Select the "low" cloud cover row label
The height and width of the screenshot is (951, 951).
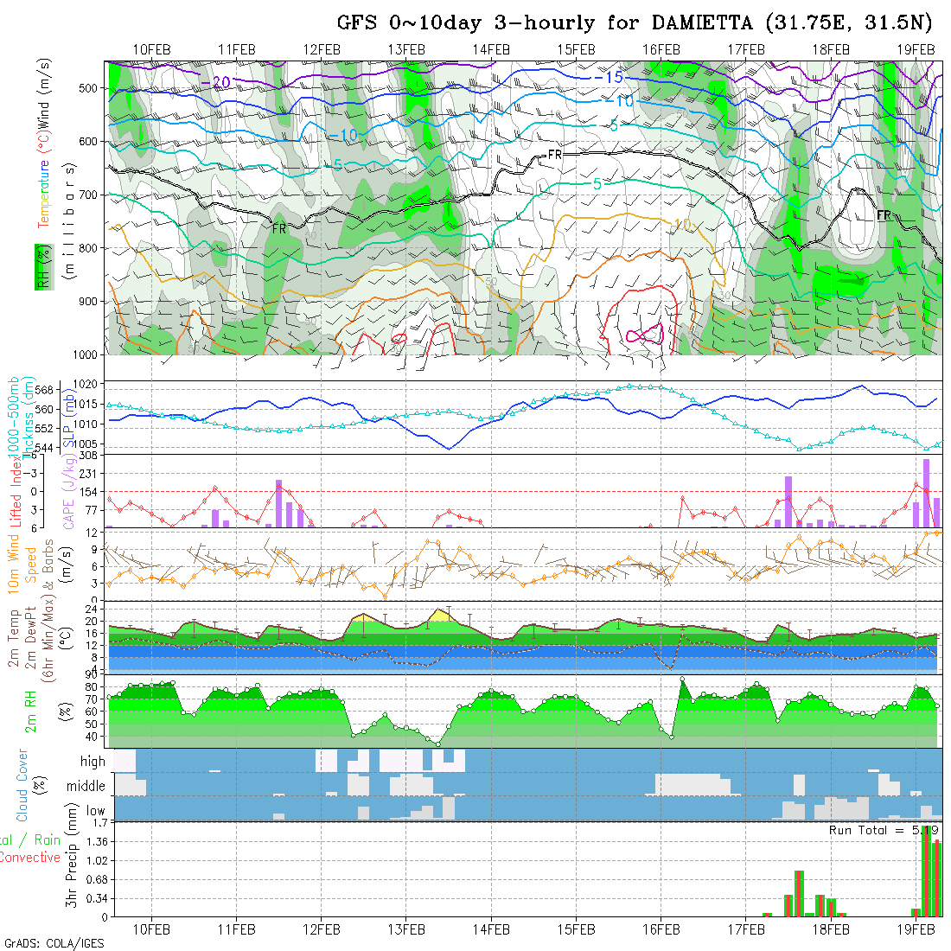[95, 812]
